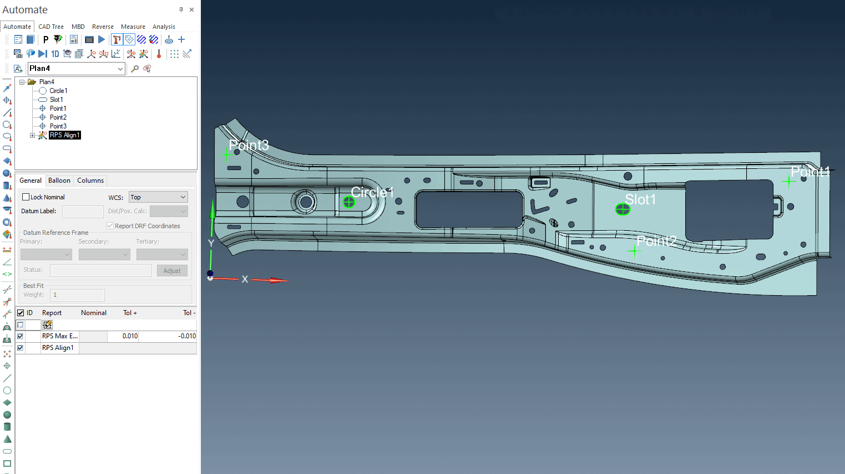Click the angle dimension tool in sidebar

(7, 262)
